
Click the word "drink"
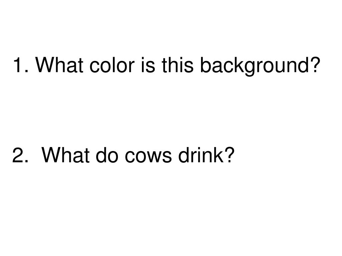pyautogui.click(x=201, y=155)
